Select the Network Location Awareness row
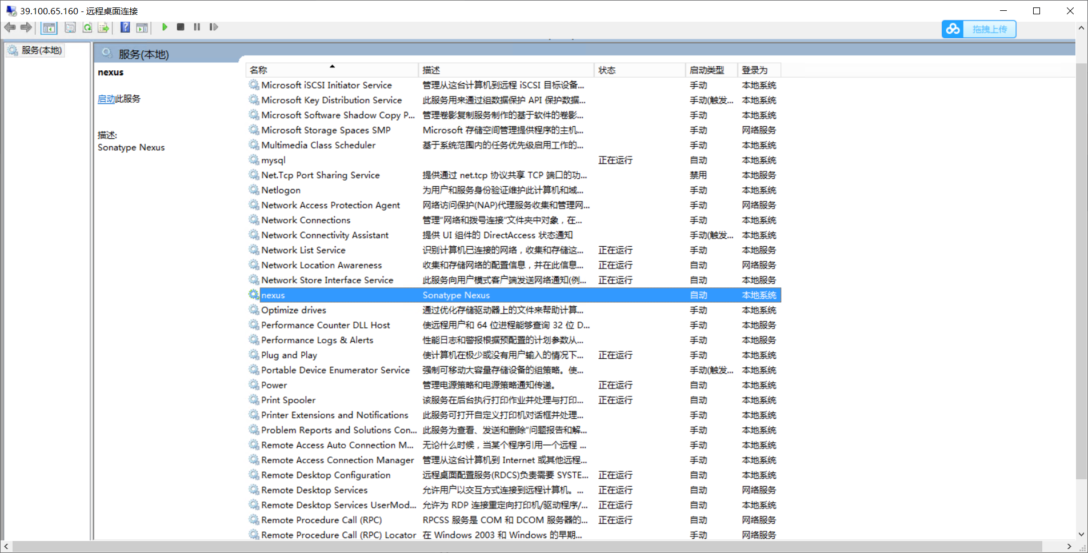The height and width of the screenshot is (553, 1088). pos(513,265)
